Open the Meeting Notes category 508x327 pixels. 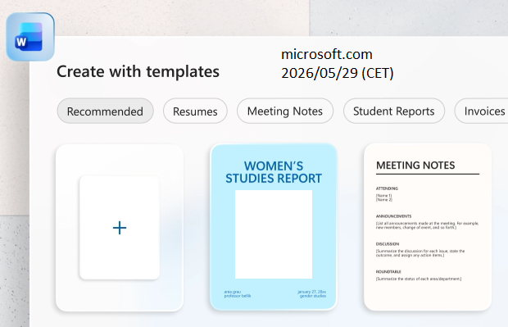click(285, 111)
